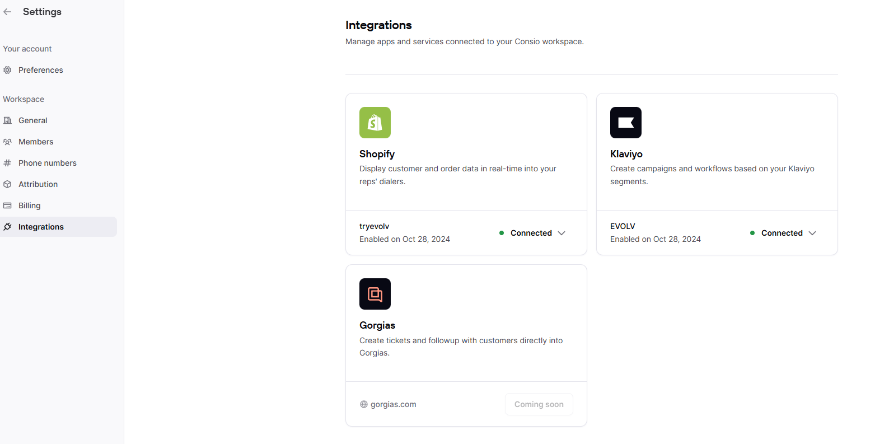Click the Klaviyo description text
875x444 pixels.
click(712, 175)
